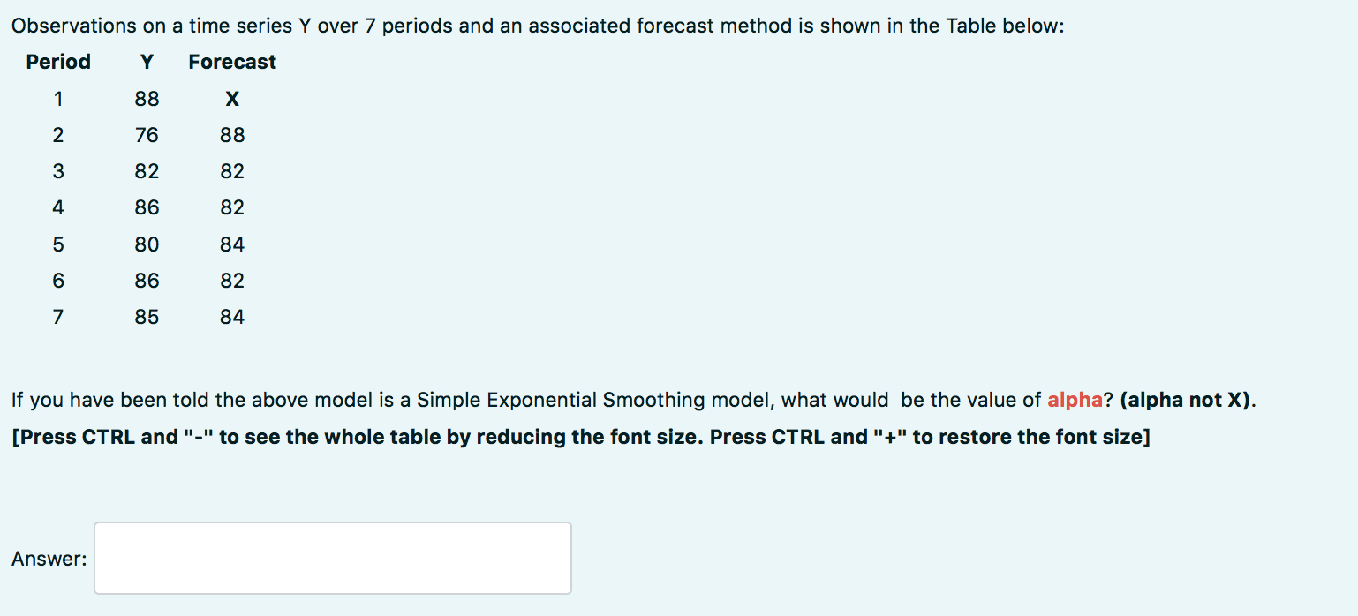Click the value 76 for Period 2
Image resolution: width=1358 pixels, height=616 pixels.
tap(147, 135)
